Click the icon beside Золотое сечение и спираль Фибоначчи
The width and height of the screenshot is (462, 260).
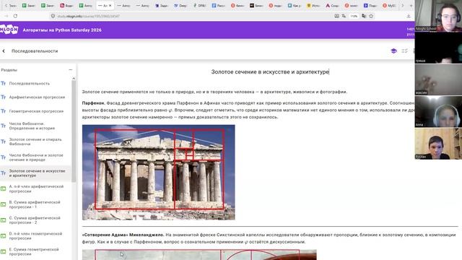coord(3,142)
